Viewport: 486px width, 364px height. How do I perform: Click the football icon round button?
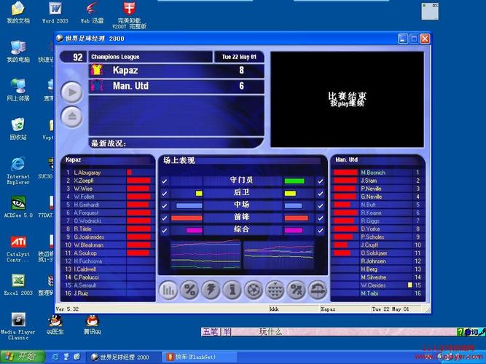pos(254,290)
